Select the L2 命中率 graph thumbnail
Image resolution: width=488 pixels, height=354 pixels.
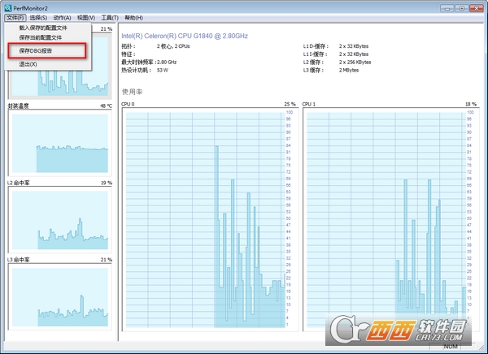tap(60, 220)
